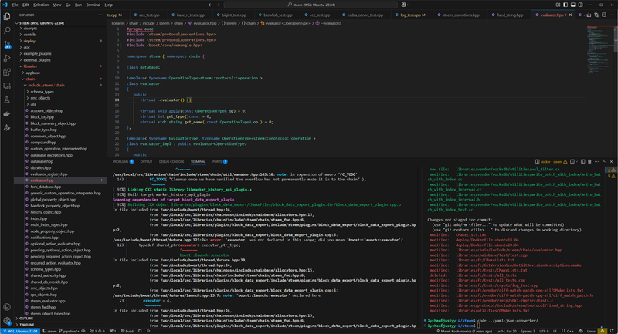Switch to the DEBUG CONSOLE tab

[171, 162]
